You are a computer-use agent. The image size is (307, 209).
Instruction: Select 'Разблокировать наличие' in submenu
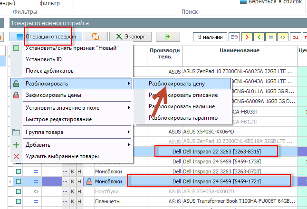tap(182, 106)
